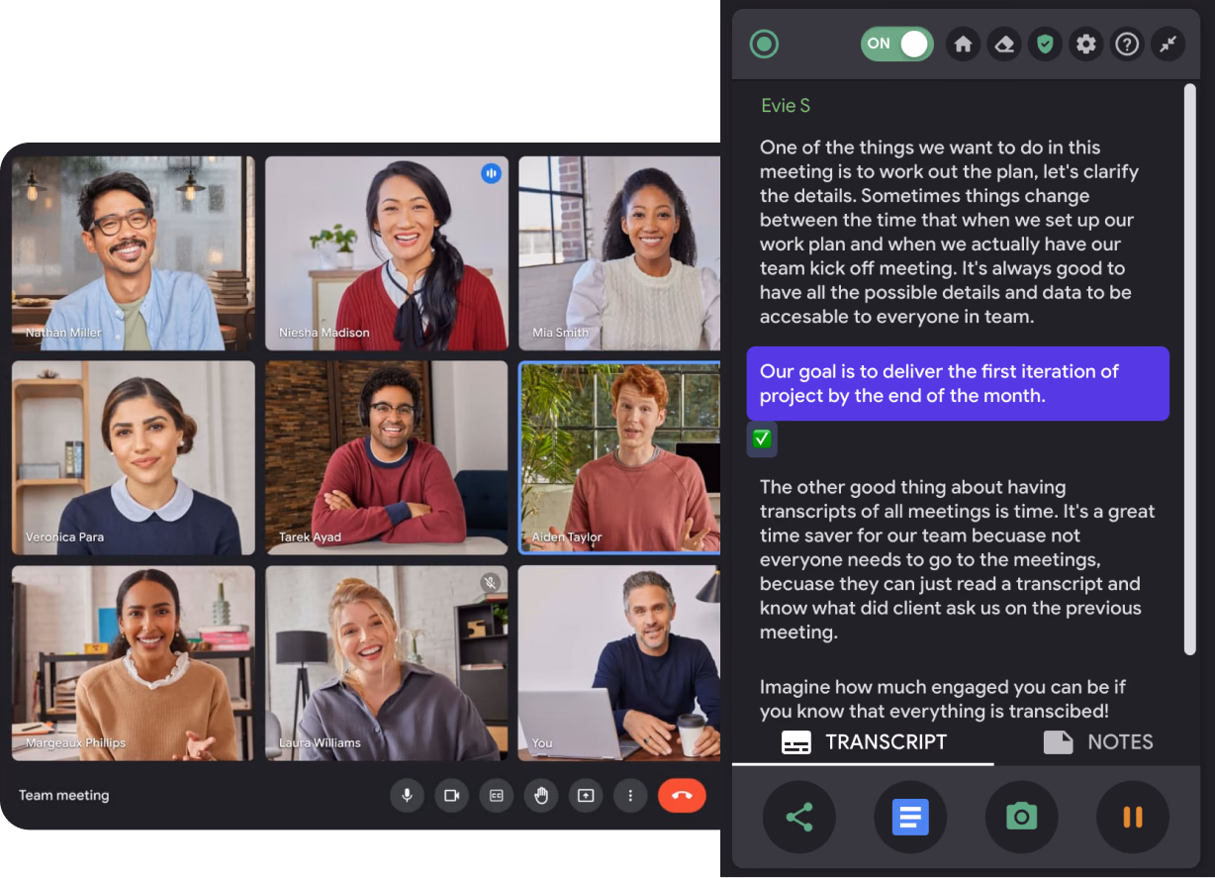Select Margeaux Phillips' video tile
This screenshot has height=878, width=1215.
(x=134, y=663)
